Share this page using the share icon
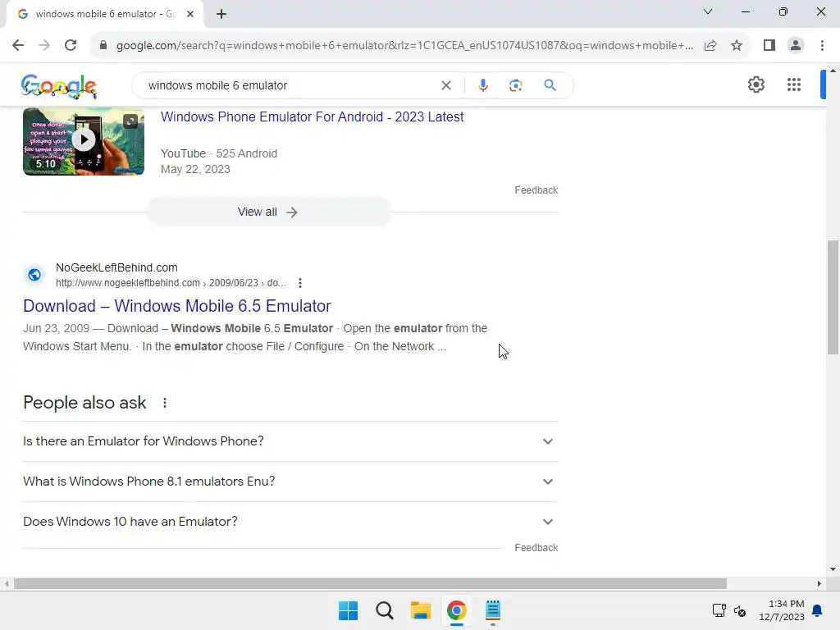The width and height of the screenshot is (840, 630). [710, 45]
